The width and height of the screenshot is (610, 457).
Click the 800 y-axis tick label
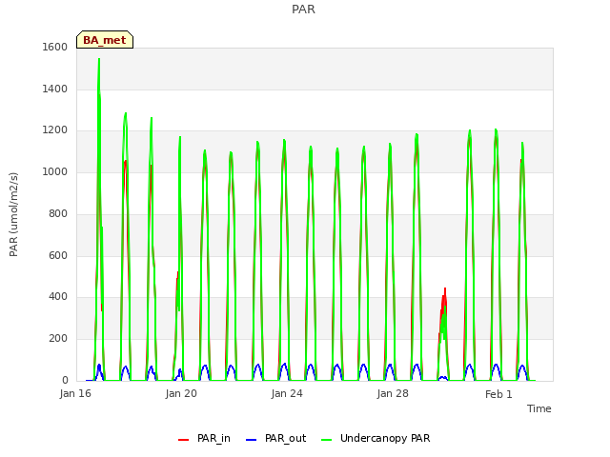click(58, 213)
